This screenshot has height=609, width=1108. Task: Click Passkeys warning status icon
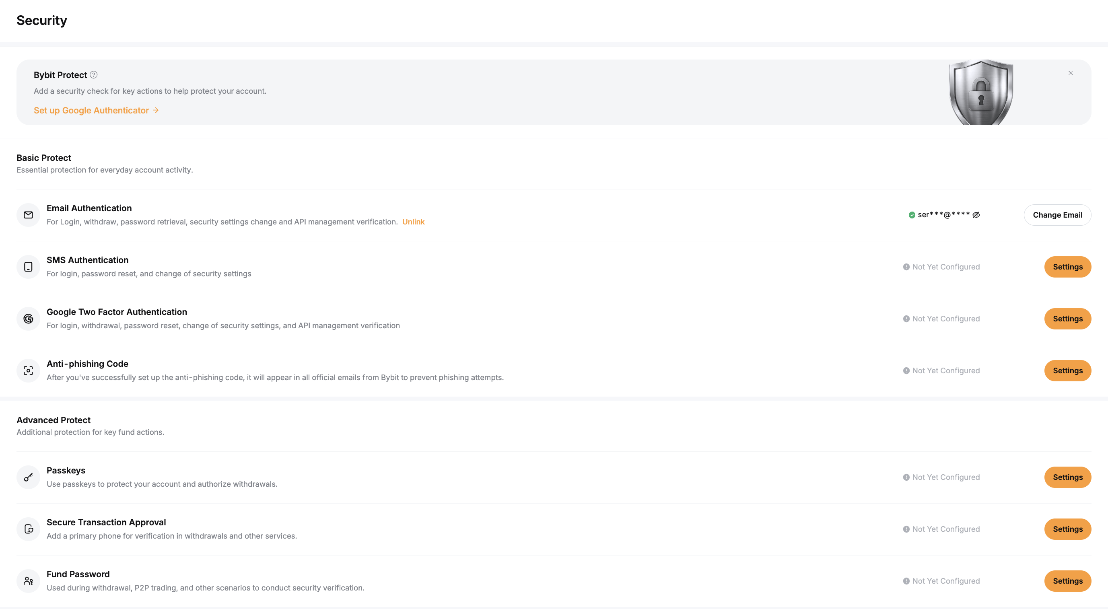click(x=906, y=477)
